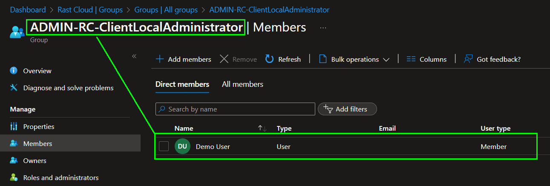Click the Roles and administrators icon
Screen dimensions: 550x186
click(14, 177)
